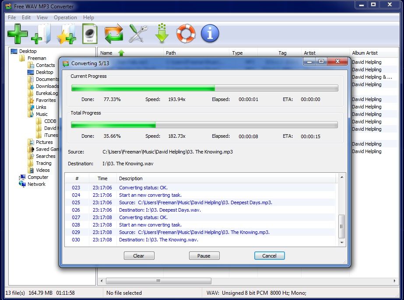404x300 pixels.
Task: Click the Desktop monitor icon at tree root
Action: pyautogui.click(x=14, y=51)
